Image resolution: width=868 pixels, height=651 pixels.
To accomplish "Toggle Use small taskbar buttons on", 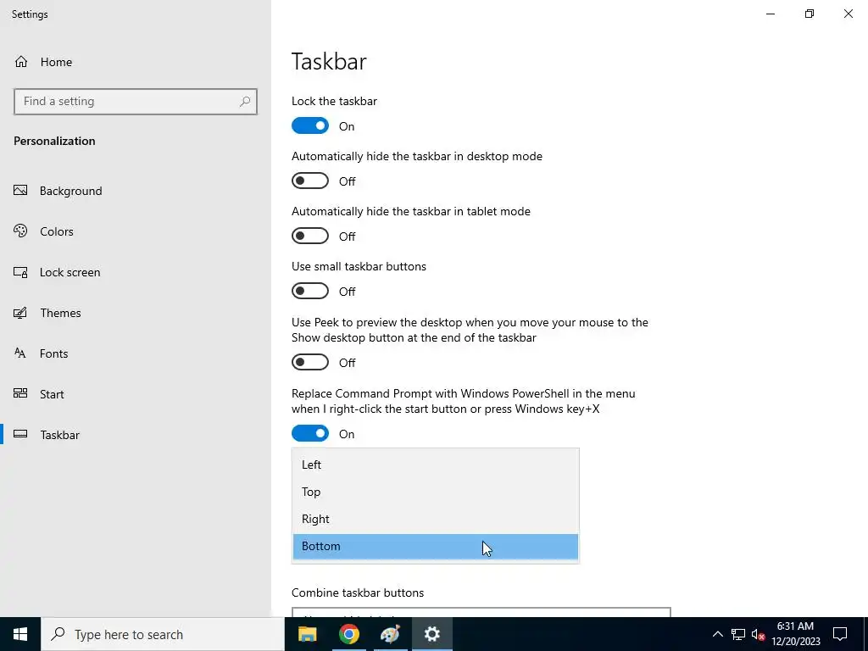I will [x=310, y=292].
